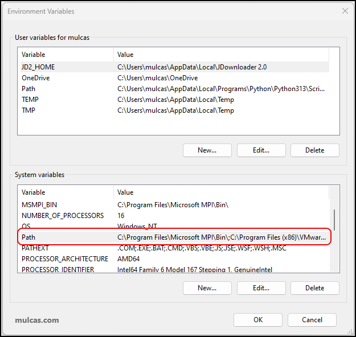Viewport: 356px width, 337px height.
Task: Select NUMBER_OF_PROCESSORS system variable
Action: (x=63, y=216)
